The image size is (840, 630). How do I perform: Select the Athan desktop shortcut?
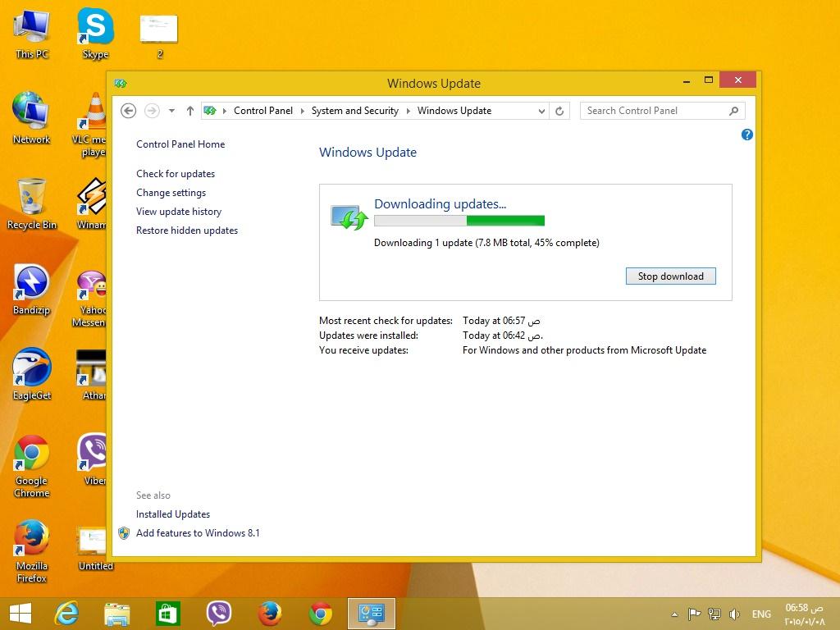pyautogui.click(x=92, y=375)
